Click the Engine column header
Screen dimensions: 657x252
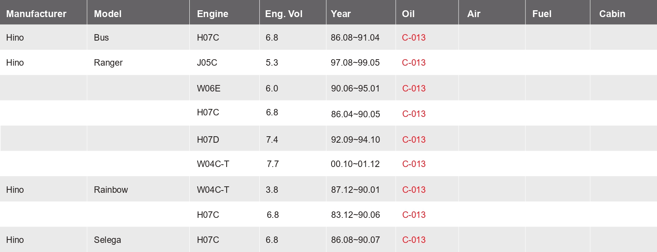click(213, 14)
